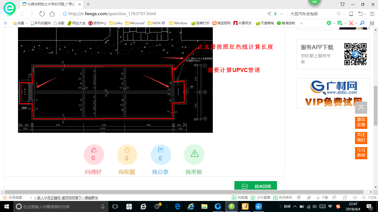Image resolution: width=378 pixels, height=212 pixels.
Task: Open the Windows Start menu
Action: [x=6, y=206]
